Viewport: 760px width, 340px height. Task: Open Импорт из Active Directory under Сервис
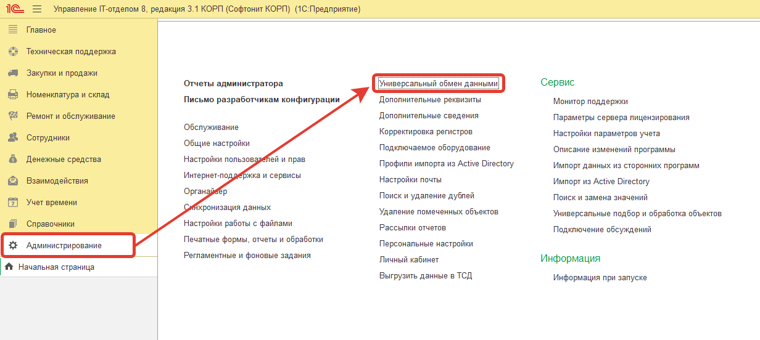pos(601,182)
